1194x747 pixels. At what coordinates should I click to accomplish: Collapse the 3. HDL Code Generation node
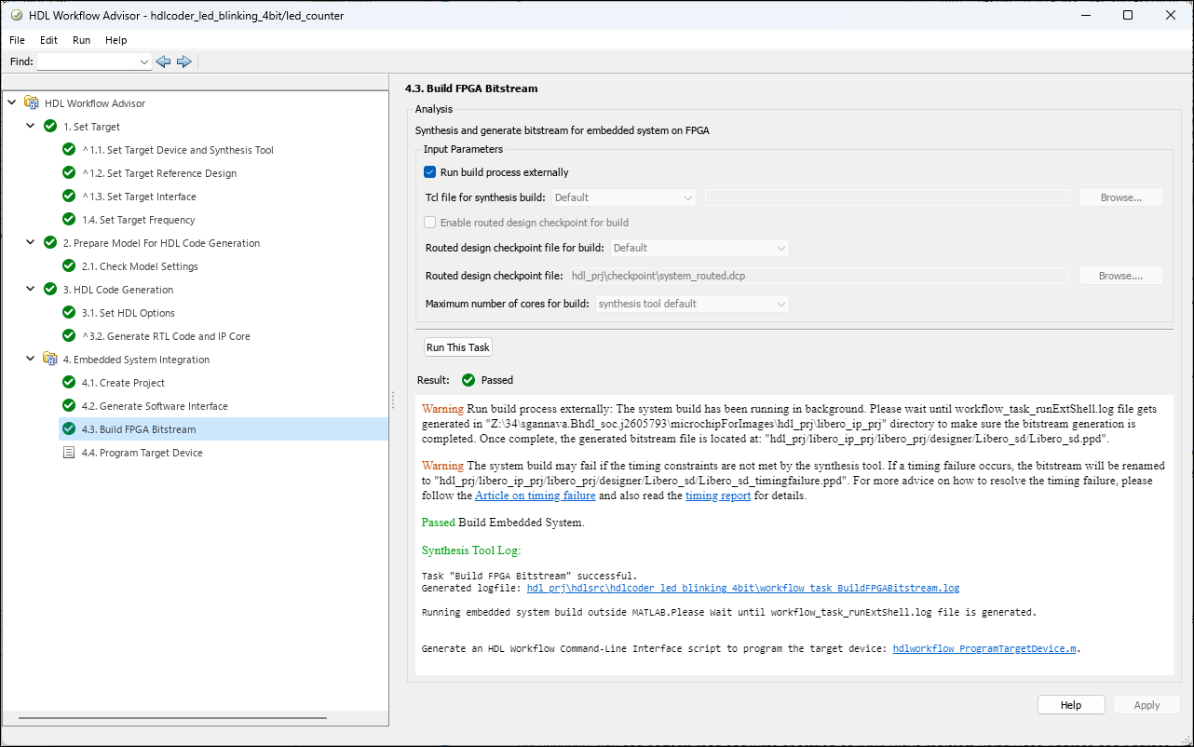pos(30,290)
